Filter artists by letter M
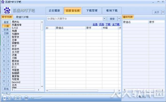The width and height of the screenshot is (166, 102). 4,61
